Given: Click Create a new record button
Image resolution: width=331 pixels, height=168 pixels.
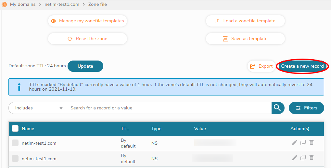Looking at the screenshot, I should [x=302, y=66].
